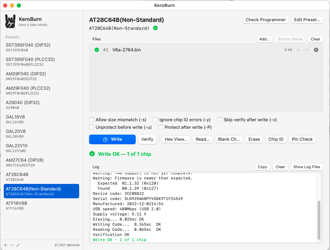Enable Unprotect before write (-u)
Viewport: 330px width, 250px height.
[x=91, y=127]
